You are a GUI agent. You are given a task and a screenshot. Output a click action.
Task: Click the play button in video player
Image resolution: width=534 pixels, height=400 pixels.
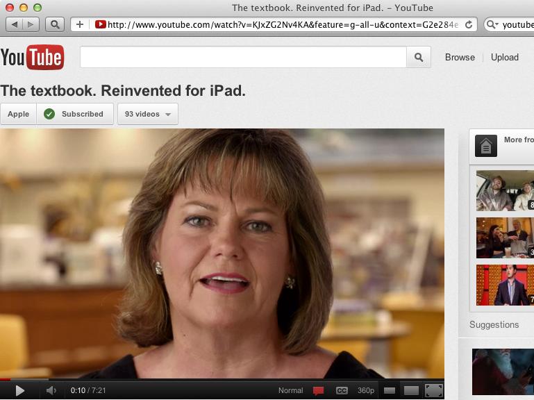pyautogui.click(x=19, y=390)
